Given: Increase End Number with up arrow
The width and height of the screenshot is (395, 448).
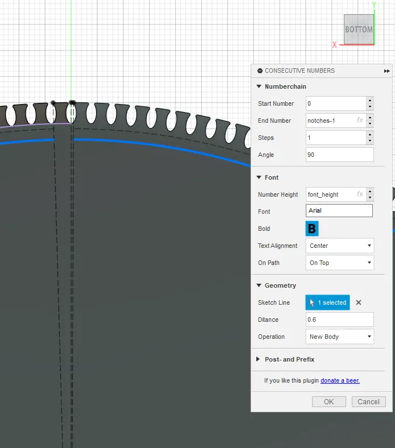Looking at the screenshot, I should [370, 118].
